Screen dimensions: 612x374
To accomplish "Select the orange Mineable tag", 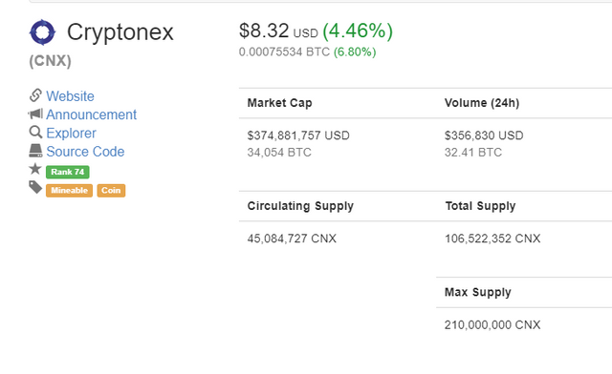I will coord(69,191).
